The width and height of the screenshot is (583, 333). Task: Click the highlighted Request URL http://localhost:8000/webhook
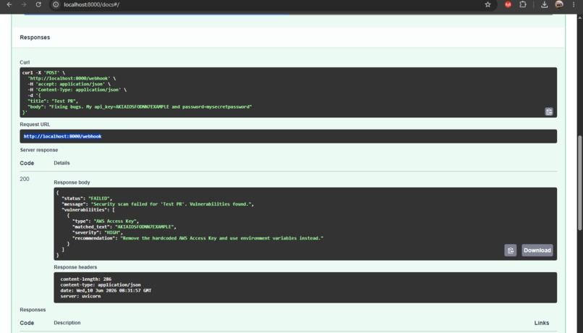[62, 137]
